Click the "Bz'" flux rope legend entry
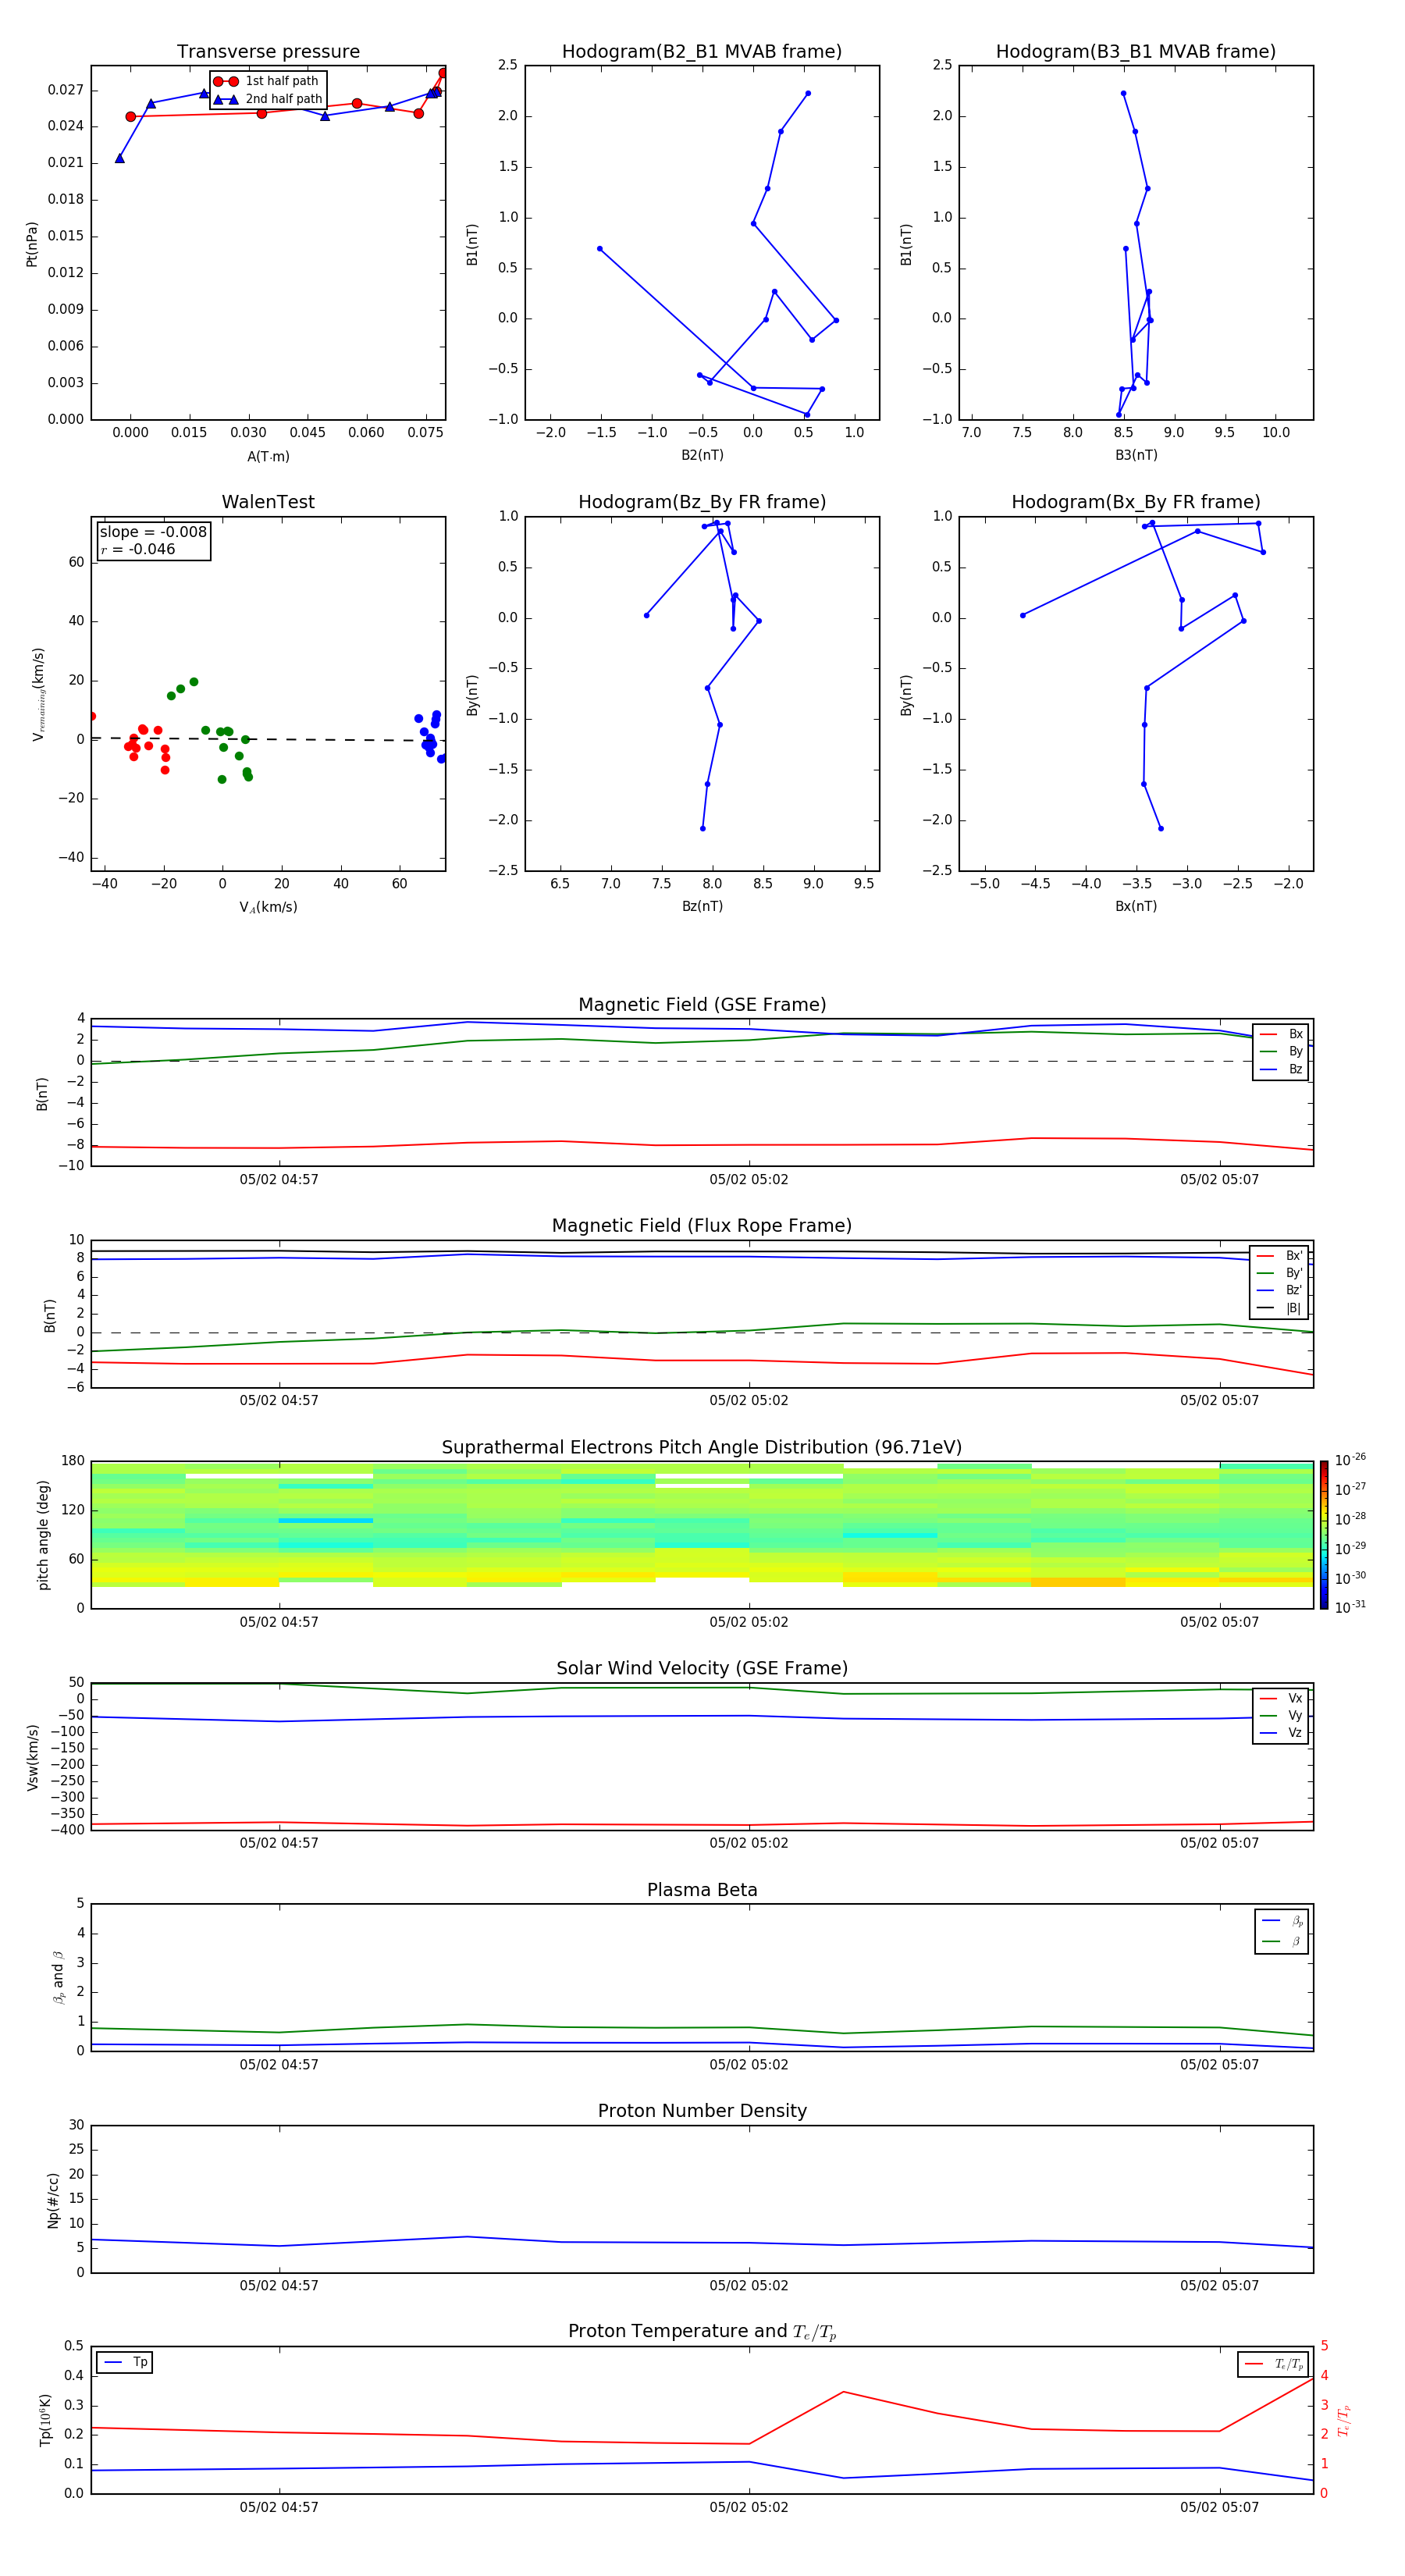Viewport: 1405px width, 2576px height. (1280, 1291)
